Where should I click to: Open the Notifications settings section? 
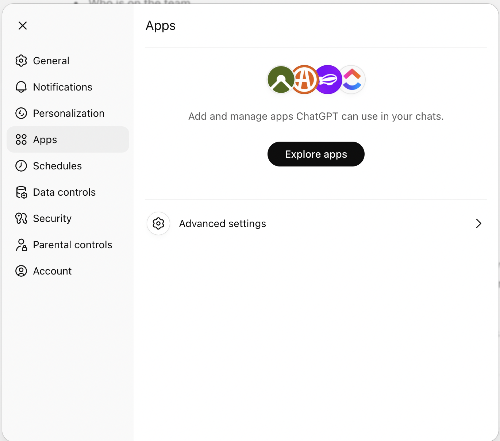pos(62,87)
